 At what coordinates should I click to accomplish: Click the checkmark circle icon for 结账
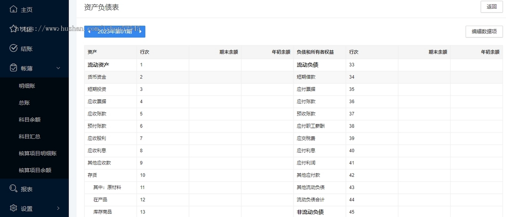pyautogui.click(x=13, y=48)
